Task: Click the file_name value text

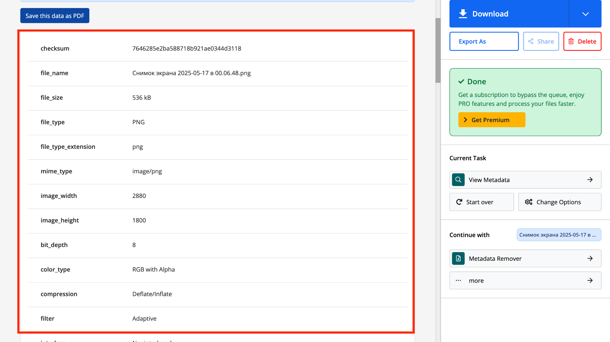Action: point(191,73)
